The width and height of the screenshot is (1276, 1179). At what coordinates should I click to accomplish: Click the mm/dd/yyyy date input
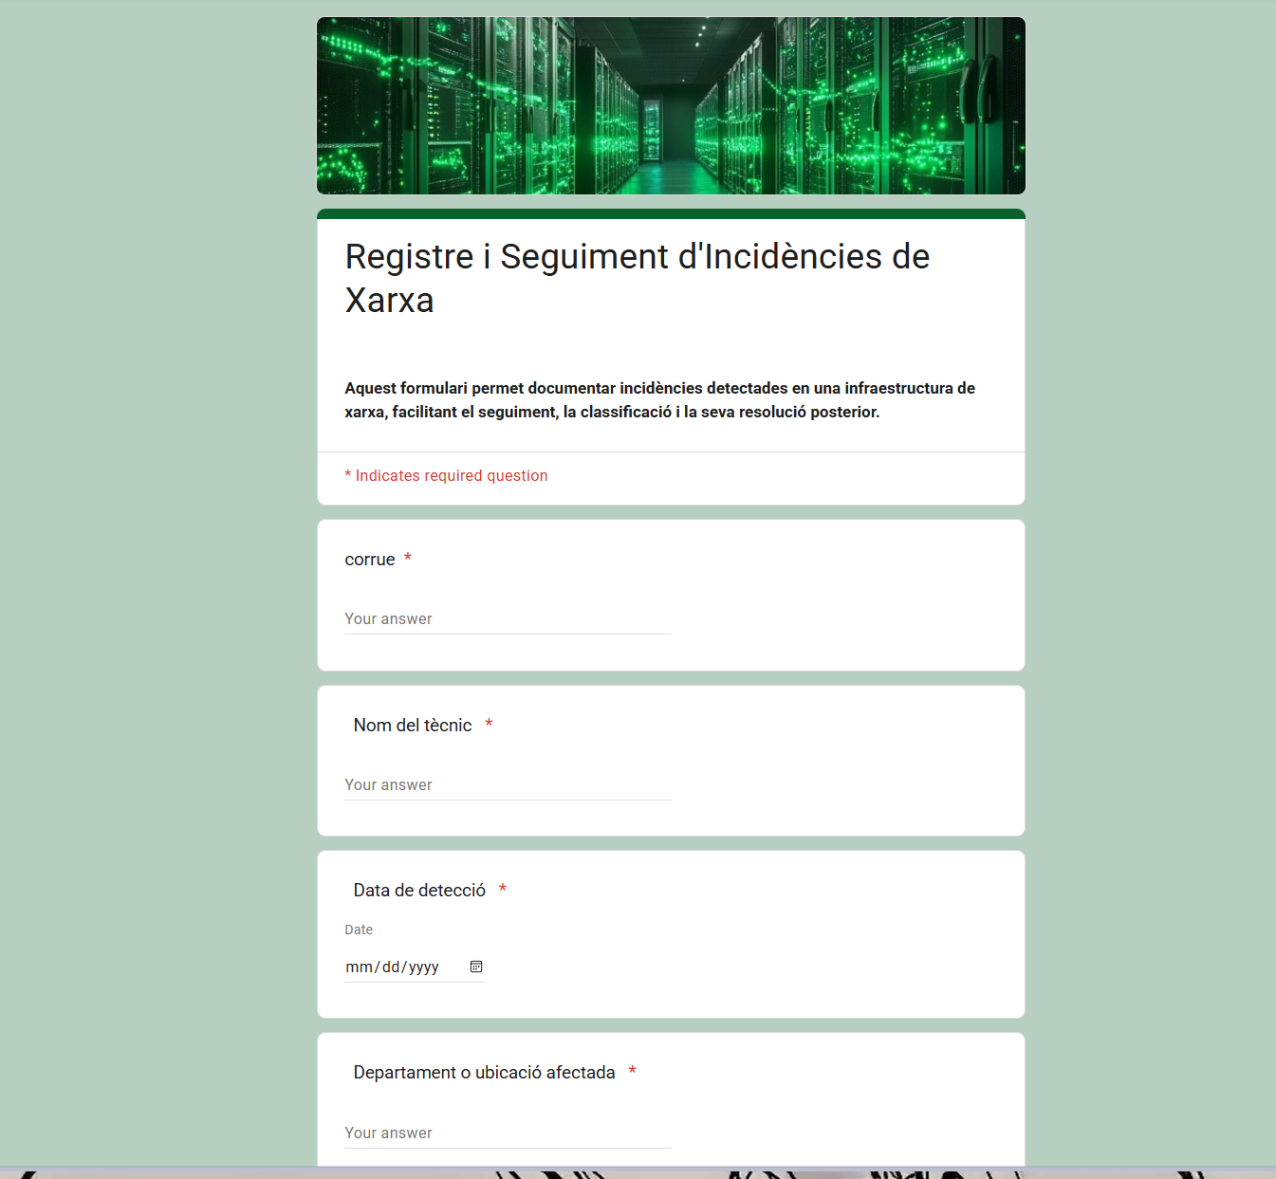pos(415,967)
